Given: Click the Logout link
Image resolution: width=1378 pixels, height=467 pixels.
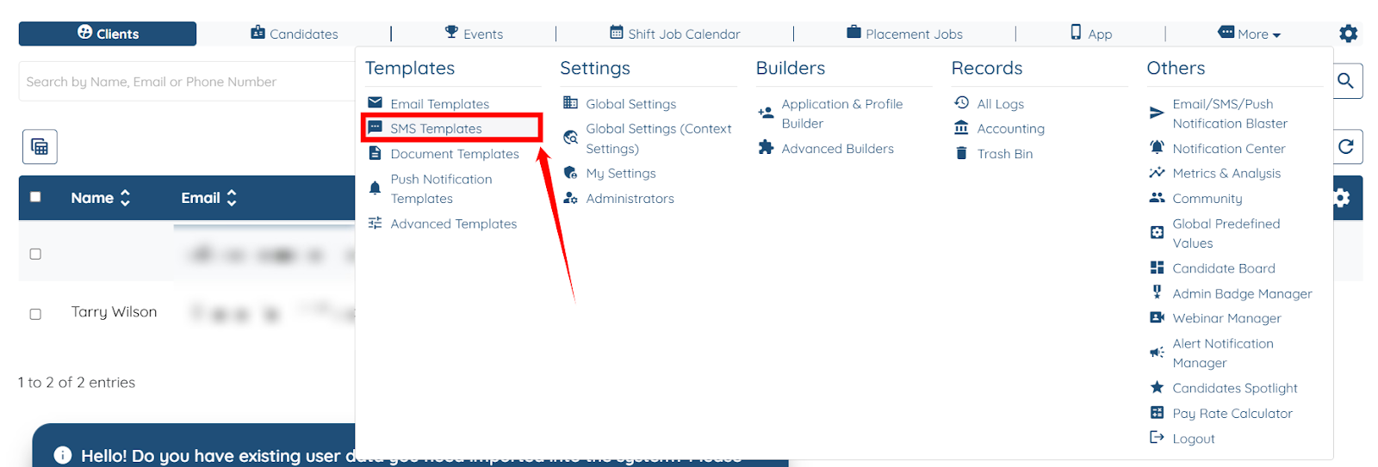Looking at the screenshot, I should pos(1193,439).
